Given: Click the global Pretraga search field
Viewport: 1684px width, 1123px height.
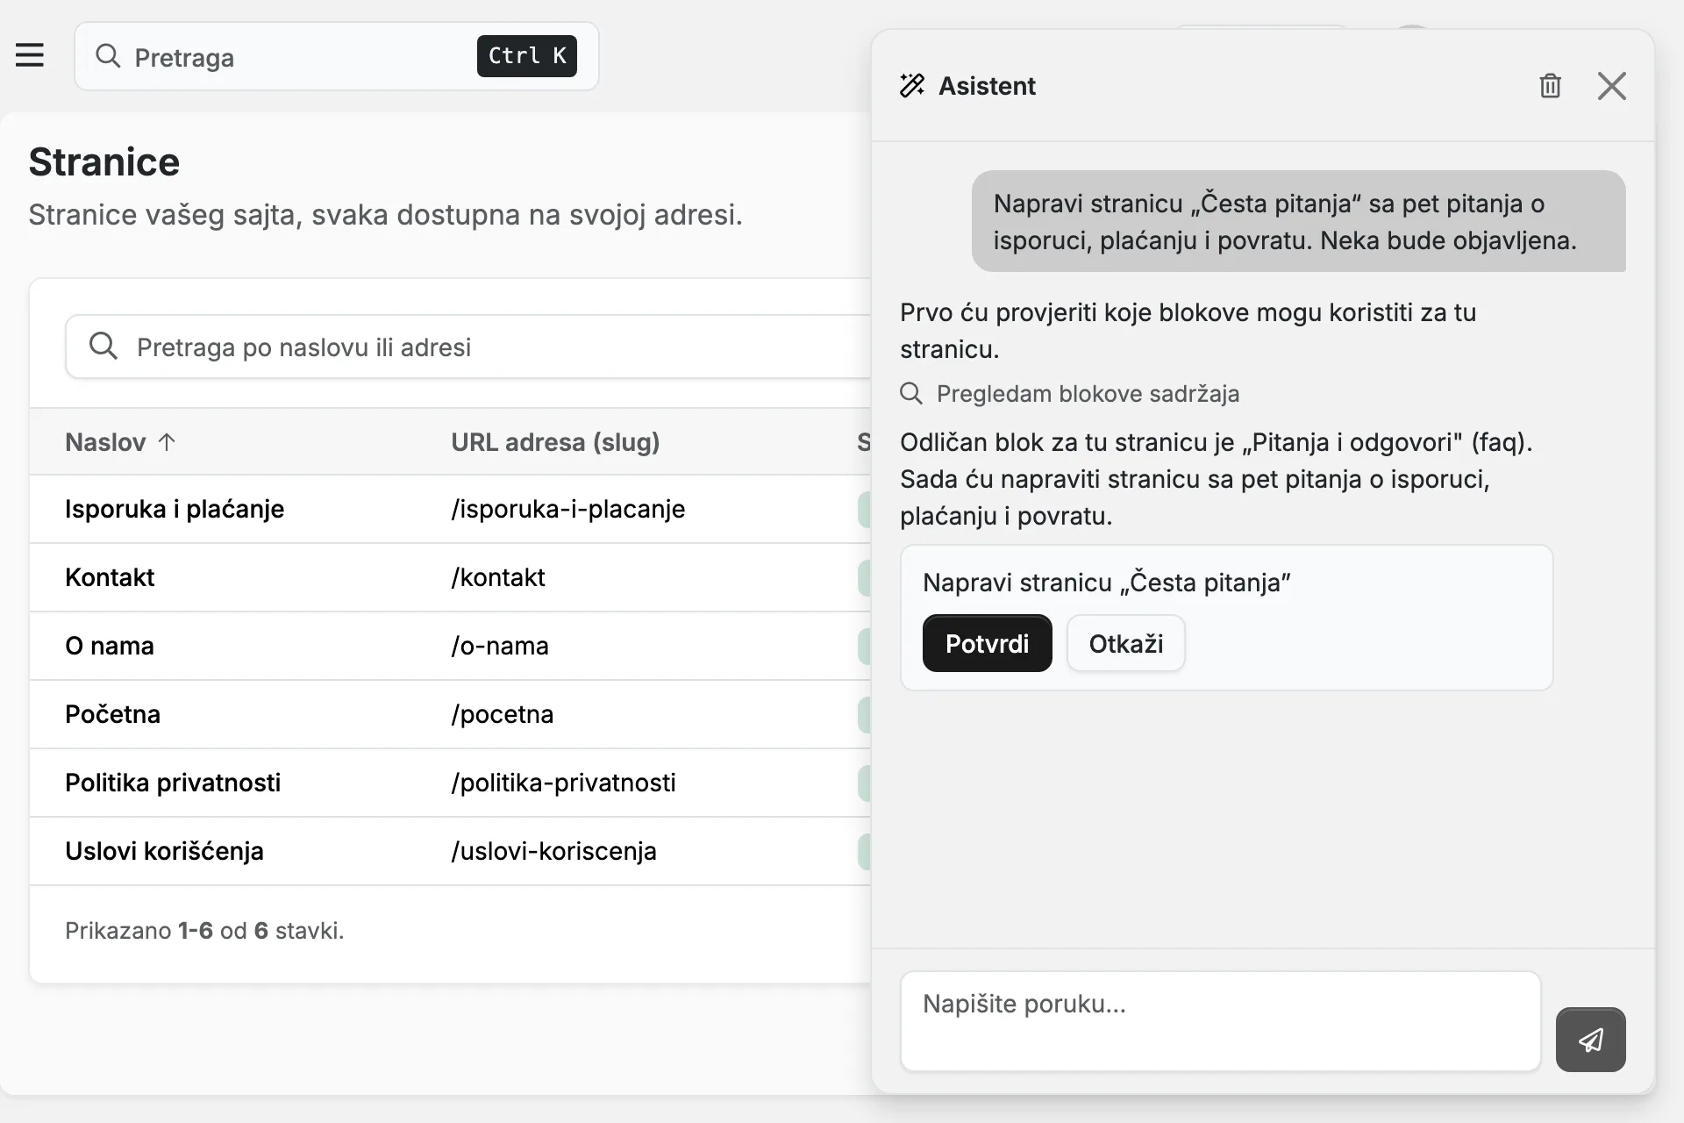Looking at the screenshot, I should [x=337, y=56].
